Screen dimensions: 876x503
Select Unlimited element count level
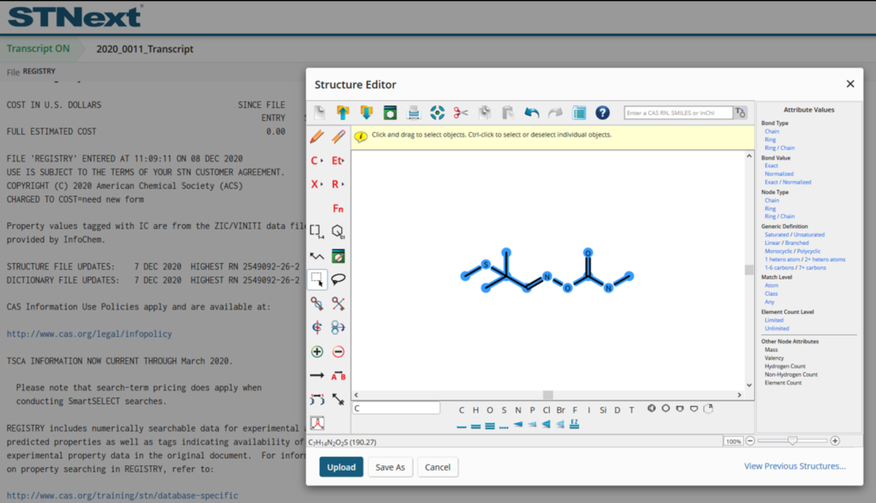(777, 328)
